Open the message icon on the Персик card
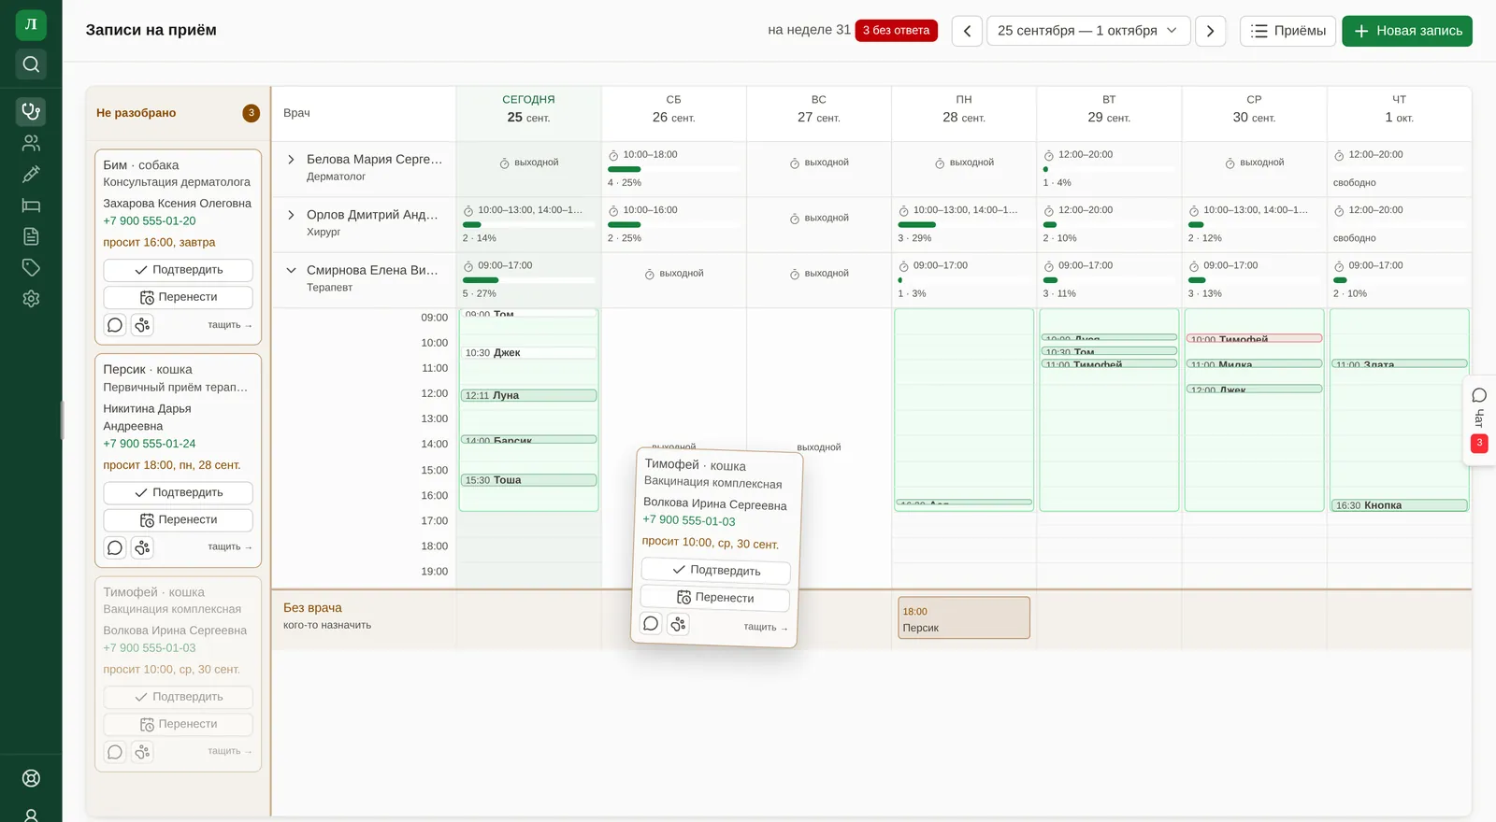Image resolution: width=1496 pixels, height=822 pixels. point(115,547)
